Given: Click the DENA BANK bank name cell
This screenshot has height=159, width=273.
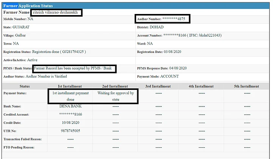Looking at the screenshot, I should coord(71,106).
